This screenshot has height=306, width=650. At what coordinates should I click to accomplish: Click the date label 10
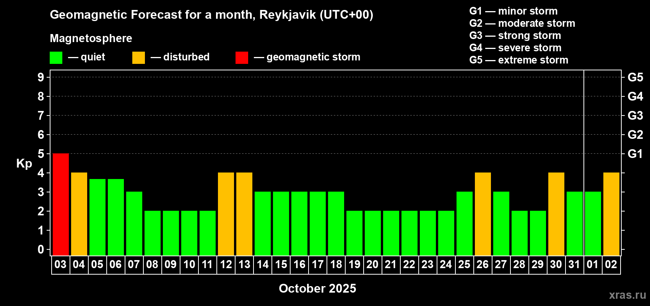[x=189, y=265]
